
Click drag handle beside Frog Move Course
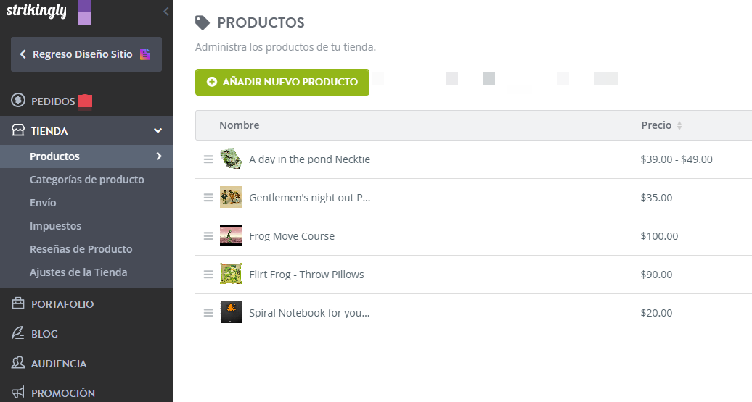point(208,236)
